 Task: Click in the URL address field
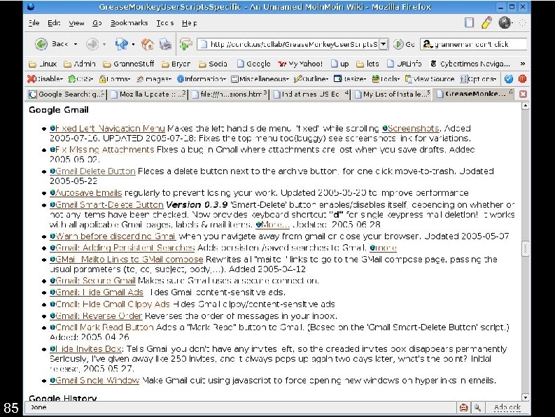click(290, 44)
